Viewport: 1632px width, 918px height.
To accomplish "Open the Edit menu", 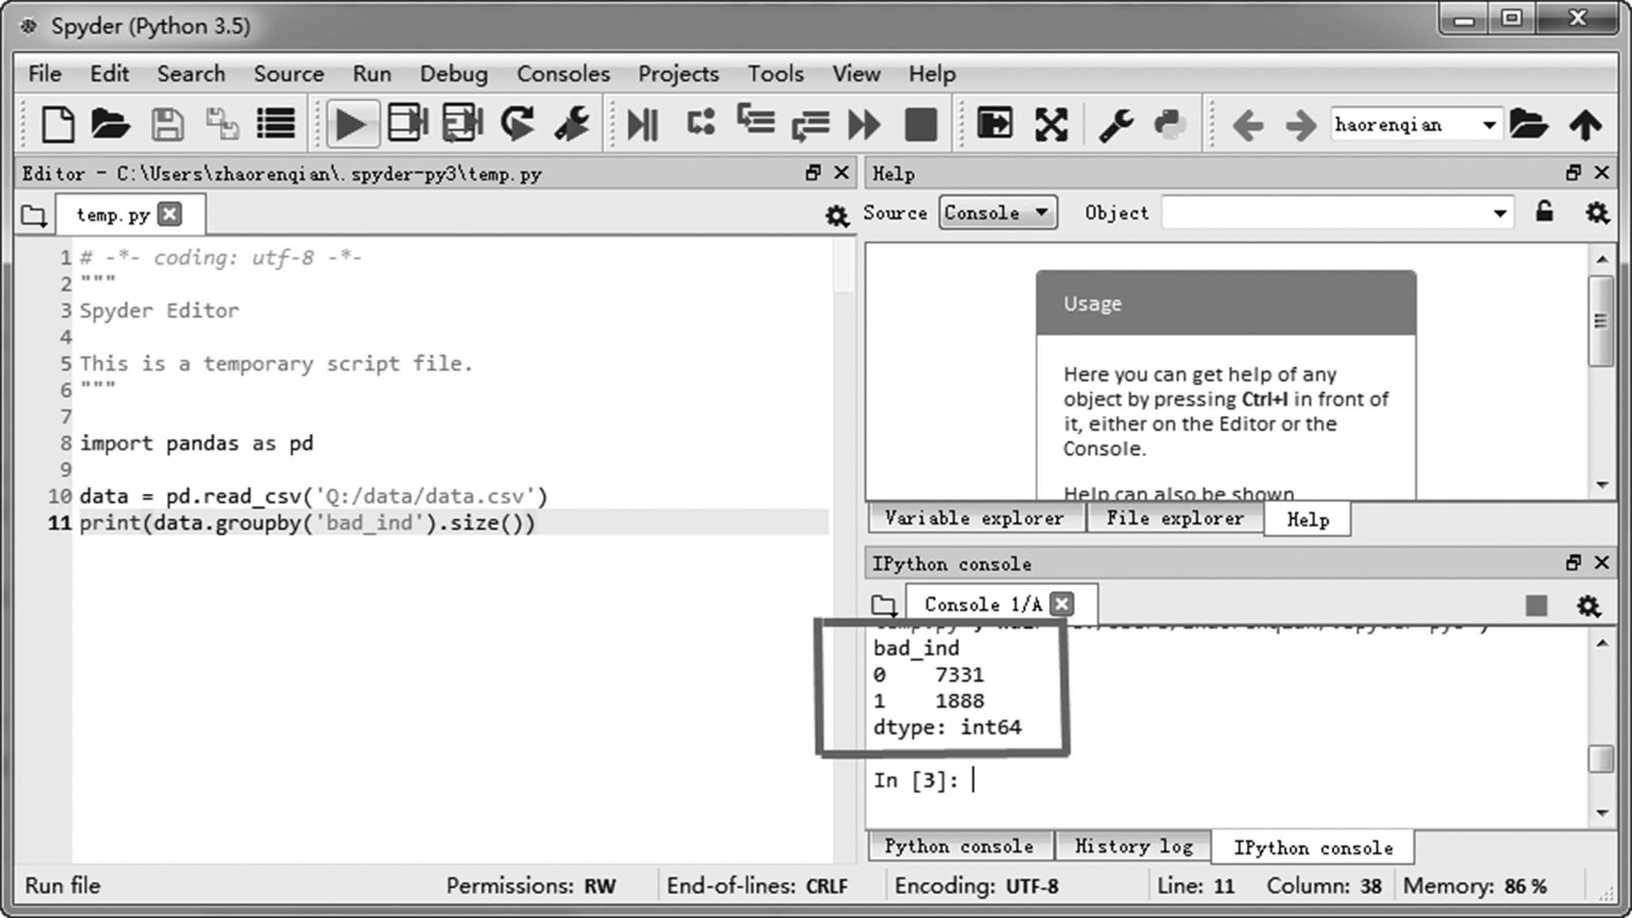I will coord(110,74).
